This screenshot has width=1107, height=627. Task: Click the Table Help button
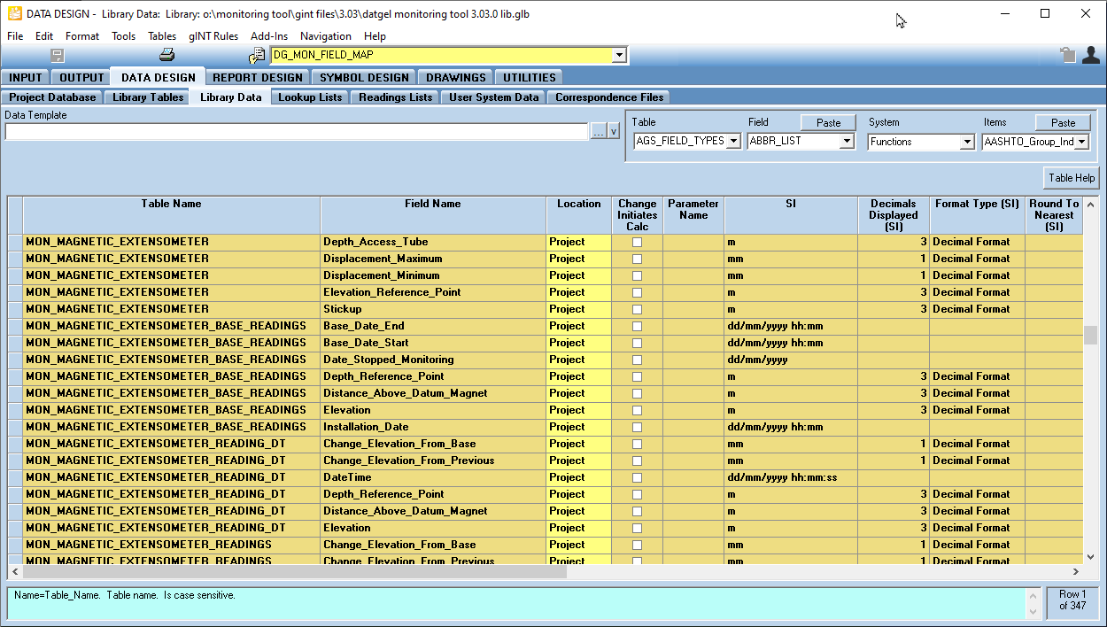pyautogui.click(x=1072, y=178)
